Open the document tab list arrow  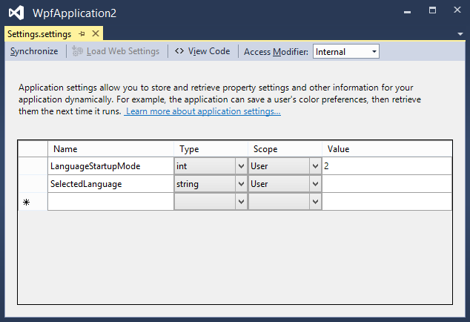tap(460, 34)
